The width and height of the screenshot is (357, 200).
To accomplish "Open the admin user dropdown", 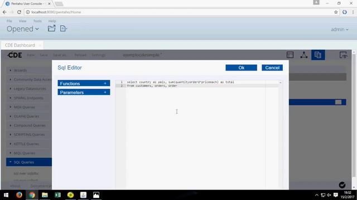I will pyautogui.click(x=340, y=29).
